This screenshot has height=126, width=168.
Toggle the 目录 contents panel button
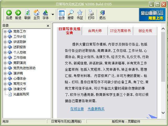[62, 15]
